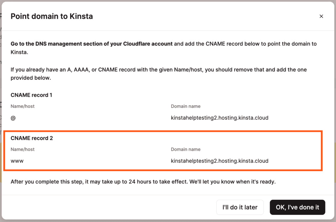
Task: Dismiss the dialog with the X icon
Action: point(321,16)
